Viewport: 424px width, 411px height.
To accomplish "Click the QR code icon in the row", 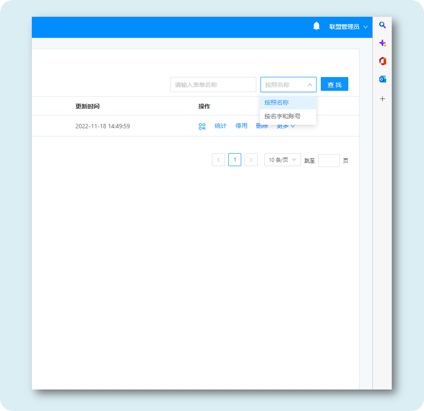I will coord(202,127).
